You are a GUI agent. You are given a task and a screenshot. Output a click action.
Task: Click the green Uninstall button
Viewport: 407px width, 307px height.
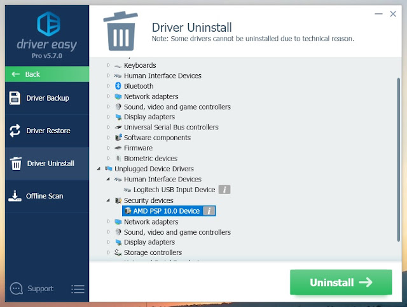(x=341, y=282)
